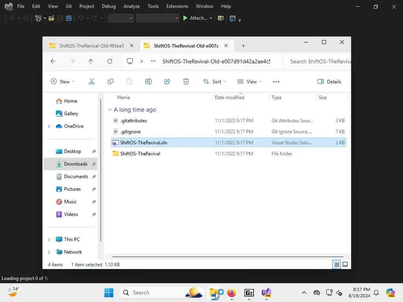Image resolution: width=403 pixels, height=302 pixels.
Task: Switch to large thumbnails view layout
Action: (x=345, y=264)
